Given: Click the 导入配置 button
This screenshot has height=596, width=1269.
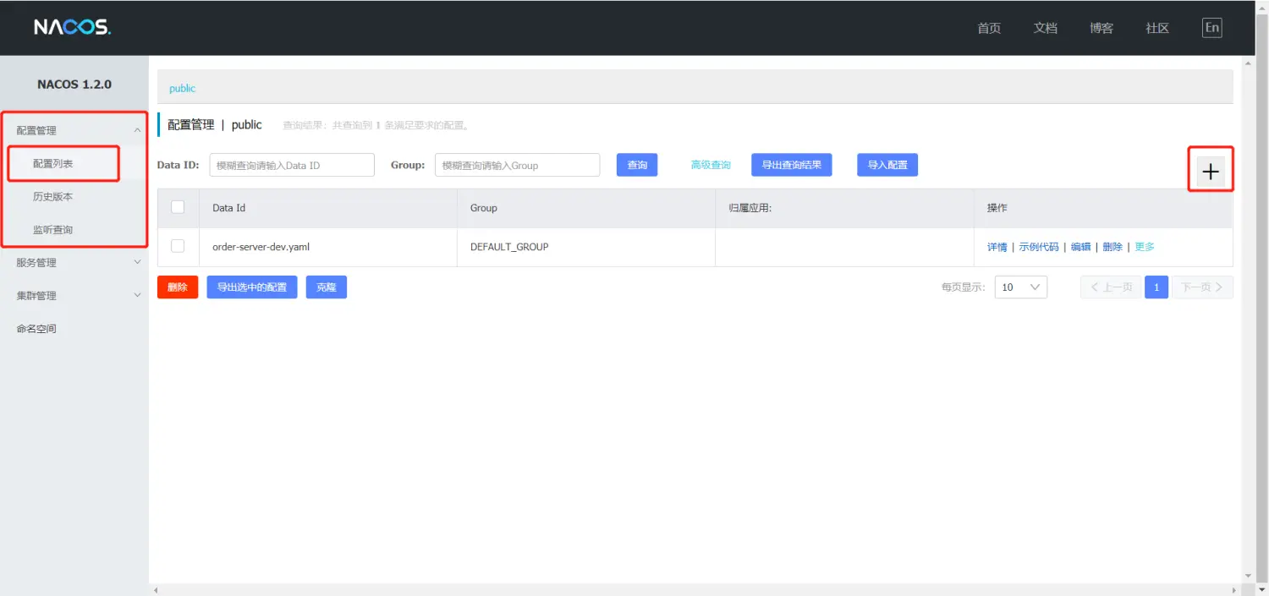Looking at the screenshot, I should click(x=887, y=165).
